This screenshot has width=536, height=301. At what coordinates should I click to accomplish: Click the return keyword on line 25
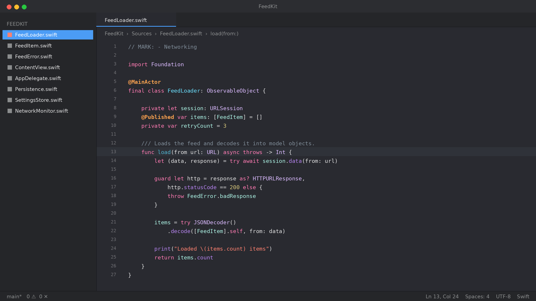pyautogui.click(x=164, y=258)
